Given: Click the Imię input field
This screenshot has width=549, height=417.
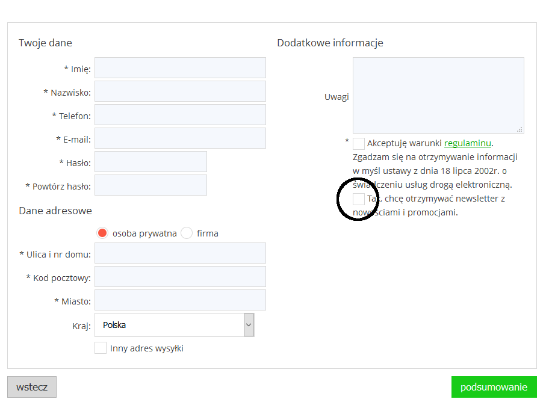Looking at the screenshot, I should [x=180, y=68].
